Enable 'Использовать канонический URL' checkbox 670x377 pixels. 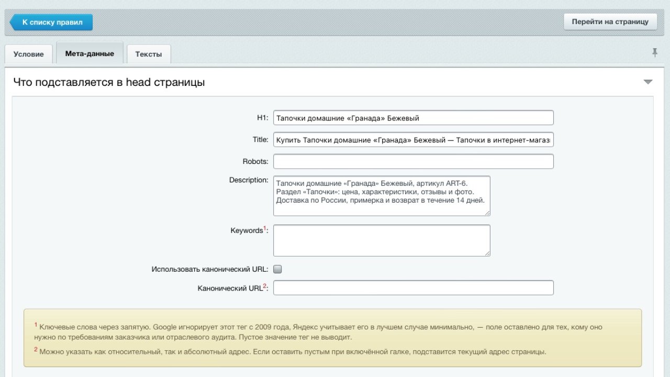click(277, 269)
